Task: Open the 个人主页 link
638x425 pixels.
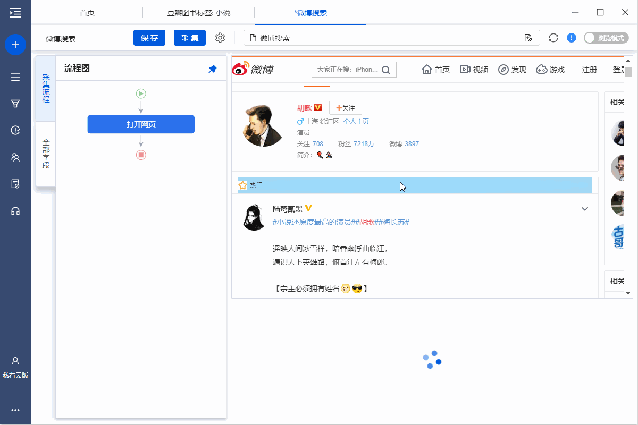Action: tap(356, 122)
